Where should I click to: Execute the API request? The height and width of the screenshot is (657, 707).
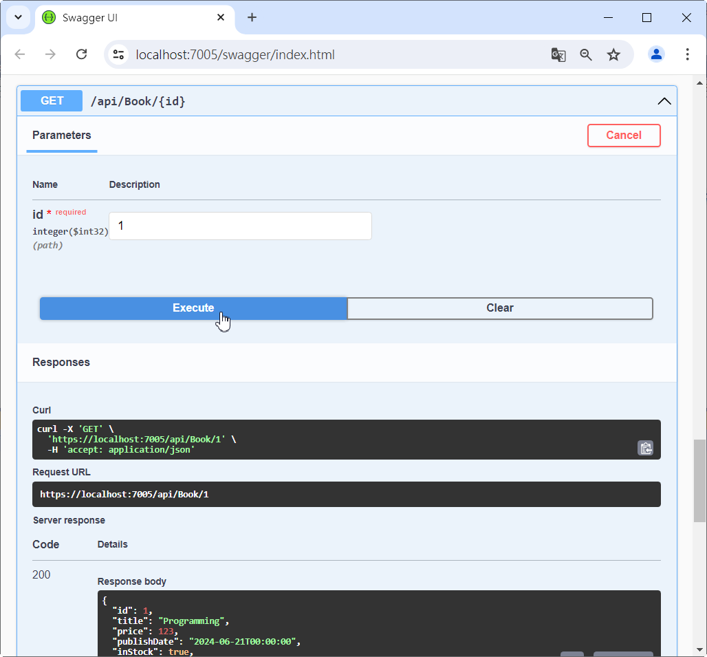[193, 308]
